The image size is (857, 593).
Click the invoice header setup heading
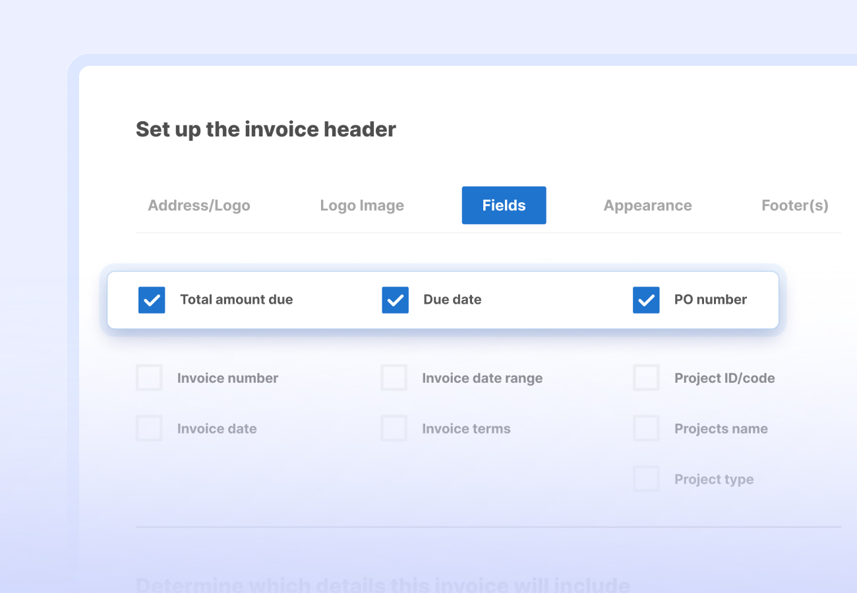[x=265, y=129]
